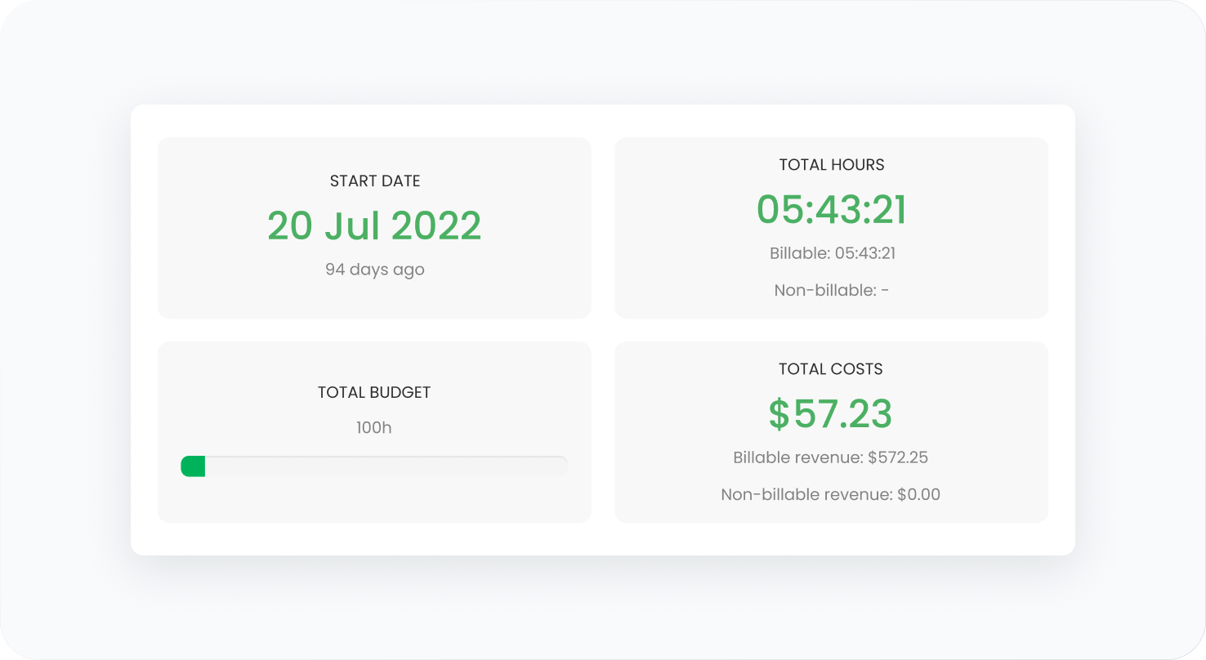This screenshot has width=1206, height=660.
Task: Click the START DATE label
Action: pos(374,181)
